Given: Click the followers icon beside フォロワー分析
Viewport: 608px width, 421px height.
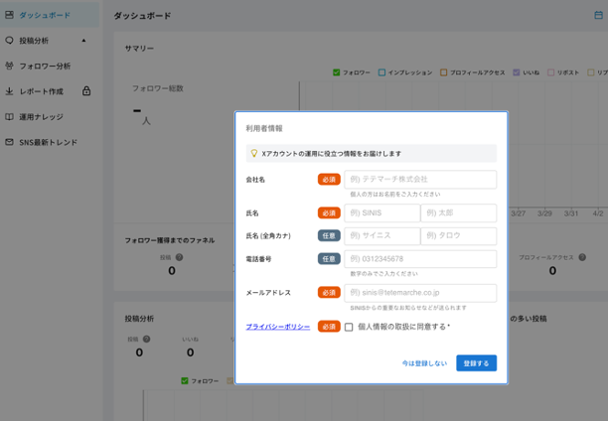Looking at the screenshot, I should coord(9,66).
